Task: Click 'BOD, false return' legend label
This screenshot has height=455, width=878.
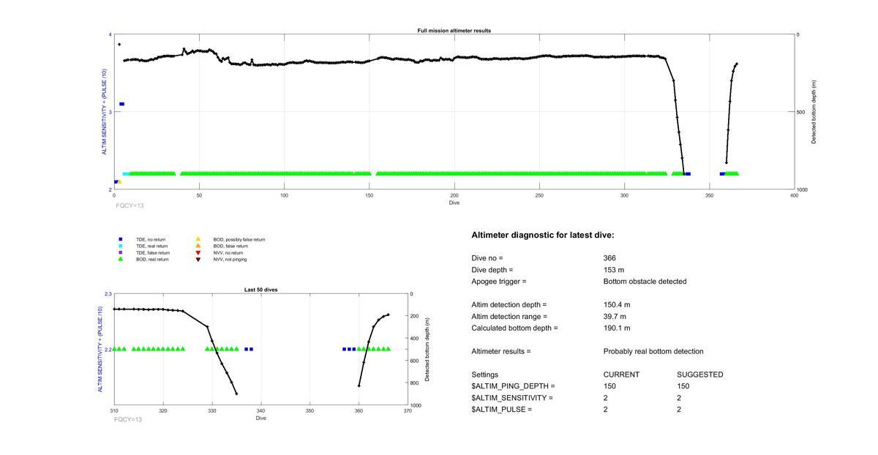Action: 230,246
